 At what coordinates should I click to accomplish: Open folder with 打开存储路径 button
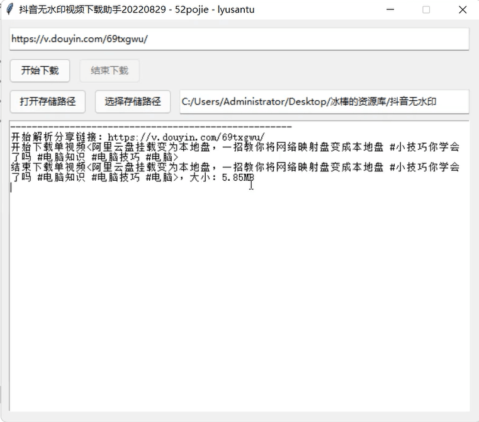(48, 101)
